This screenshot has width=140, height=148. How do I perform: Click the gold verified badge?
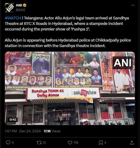coord(25,5)
